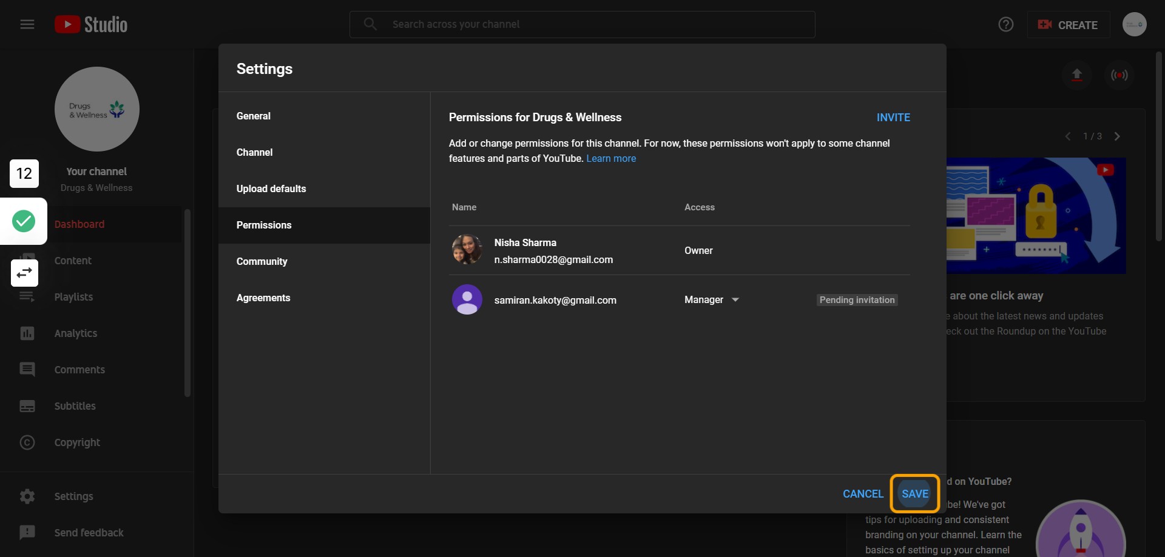Click Nisha Sharma's profile photo

coord(467,250)
